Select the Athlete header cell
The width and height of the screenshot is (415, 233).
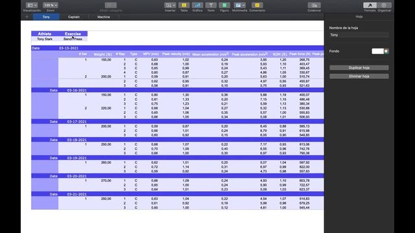click(x=45, y=34)
